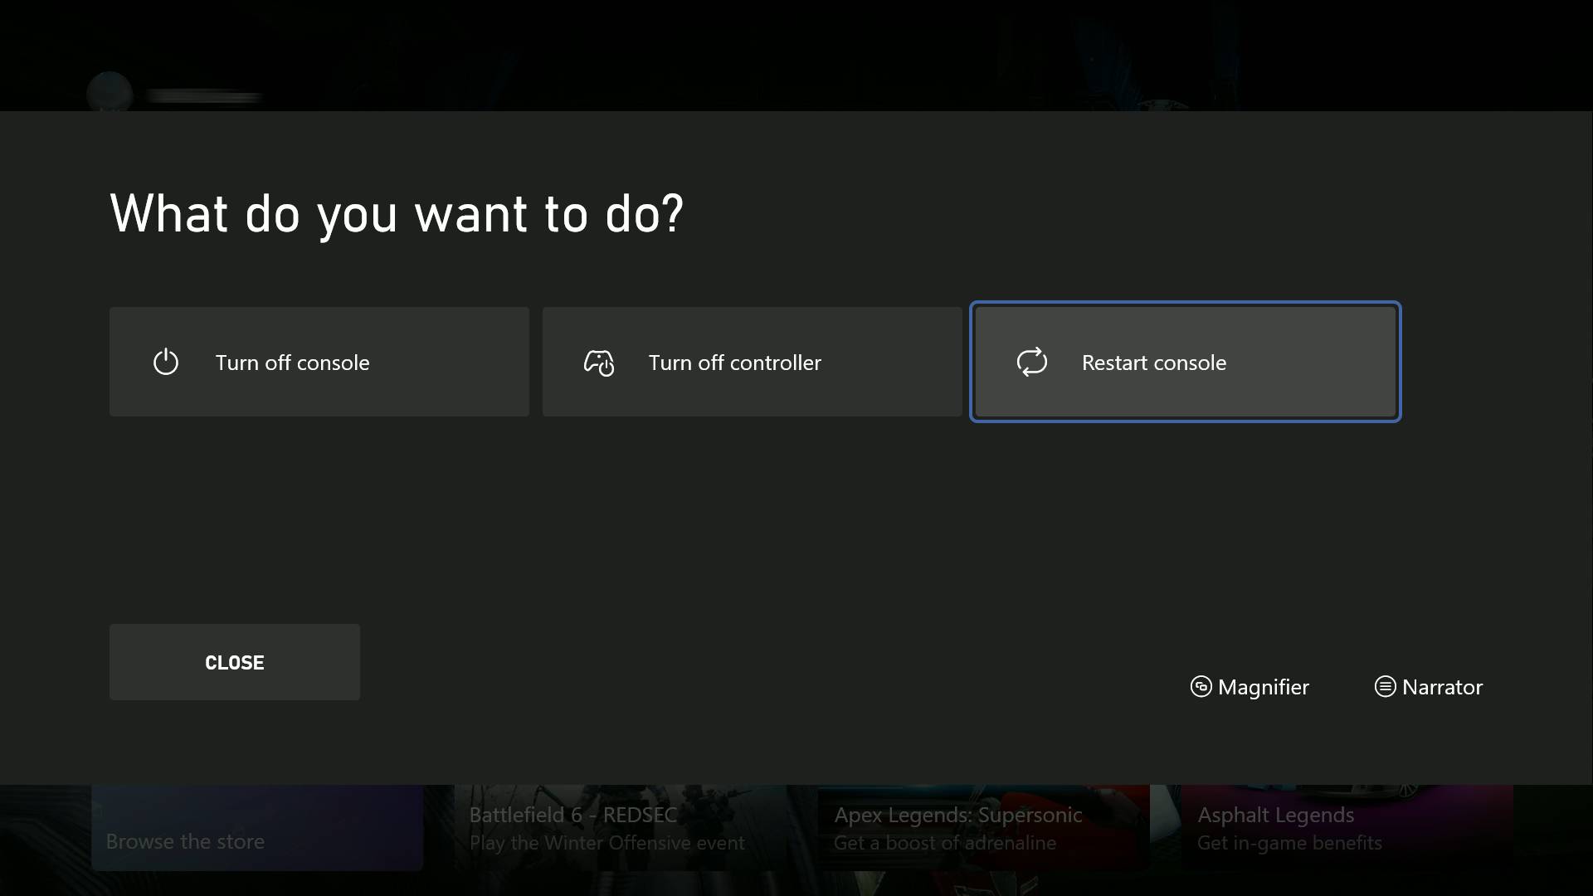
Task: Click the controller icon for Turn off controller
Action: 600,362
